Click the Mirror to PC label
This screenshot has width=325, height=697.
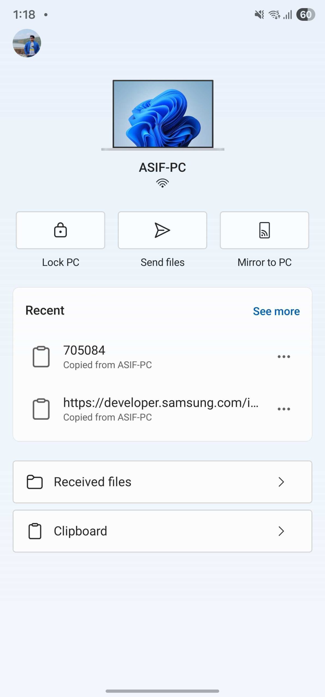[x=265, y=262]
